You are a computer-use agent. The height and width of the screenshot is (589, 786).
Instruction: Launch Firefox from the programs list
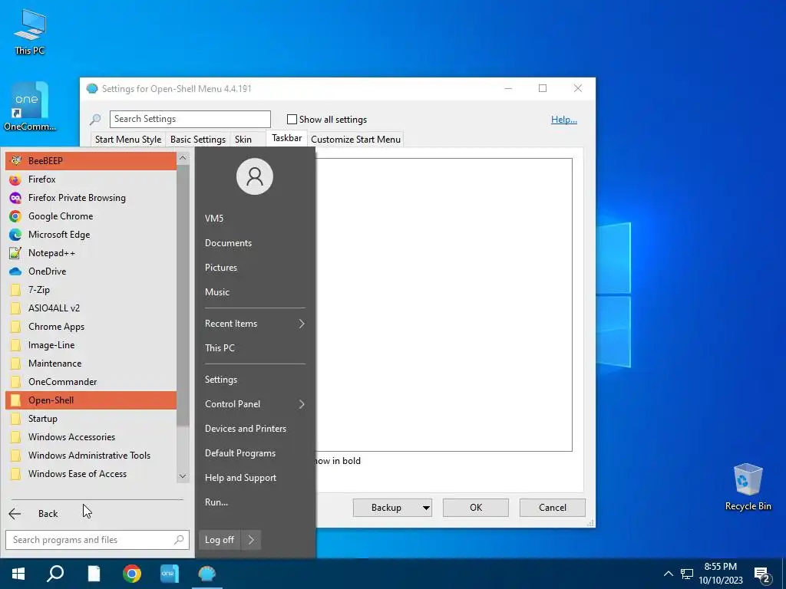(91, 179)
